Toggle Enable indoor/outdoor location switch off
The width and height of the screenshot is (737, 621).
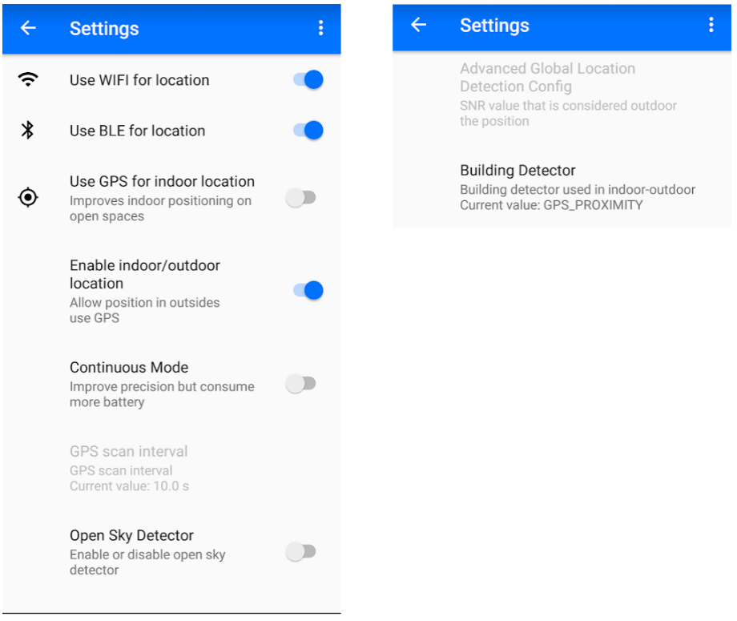[x=308, y=291]
